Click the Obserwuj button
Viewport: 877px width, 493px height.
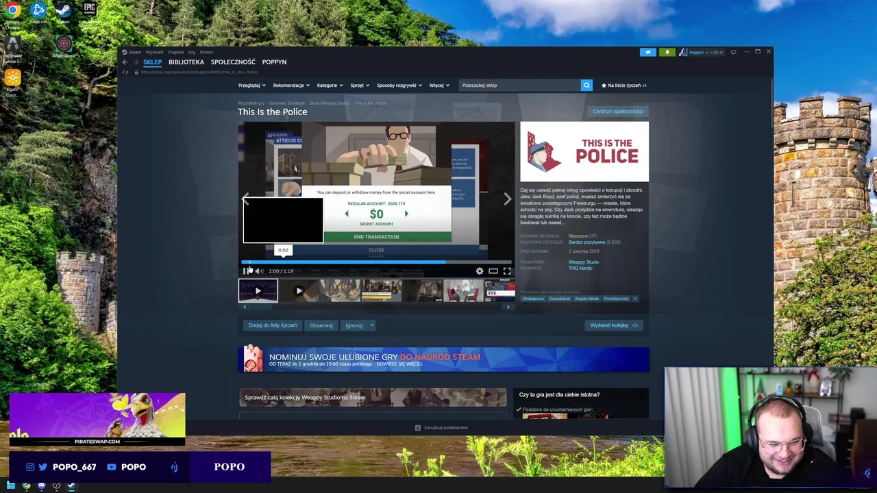(321, 325)
